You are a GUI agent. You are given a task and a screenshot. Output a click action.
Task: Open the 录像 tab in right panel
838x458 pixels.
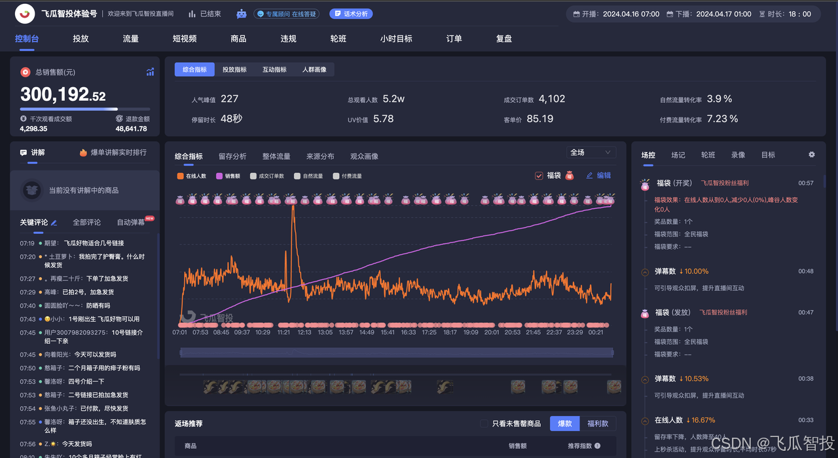tap(738, 155)
